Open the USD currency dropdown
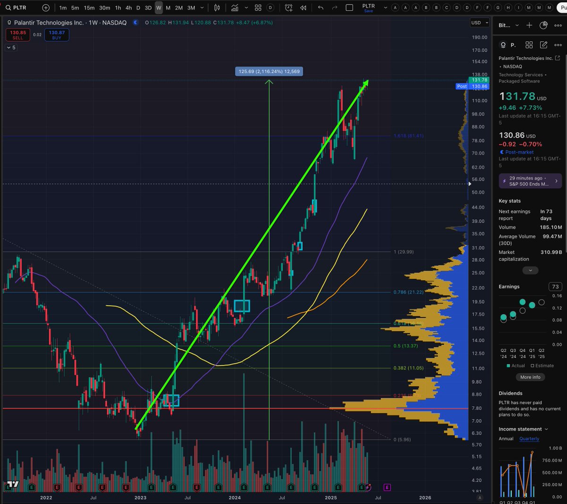 click(479, 23)
